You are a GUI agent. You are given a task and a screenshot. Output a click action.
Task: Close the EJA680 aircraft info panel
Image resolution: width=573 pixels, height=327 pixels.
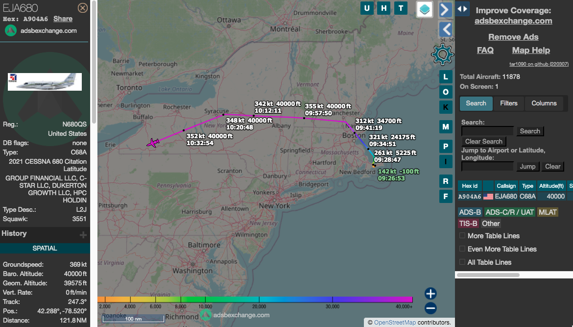(x=83, y=8)
